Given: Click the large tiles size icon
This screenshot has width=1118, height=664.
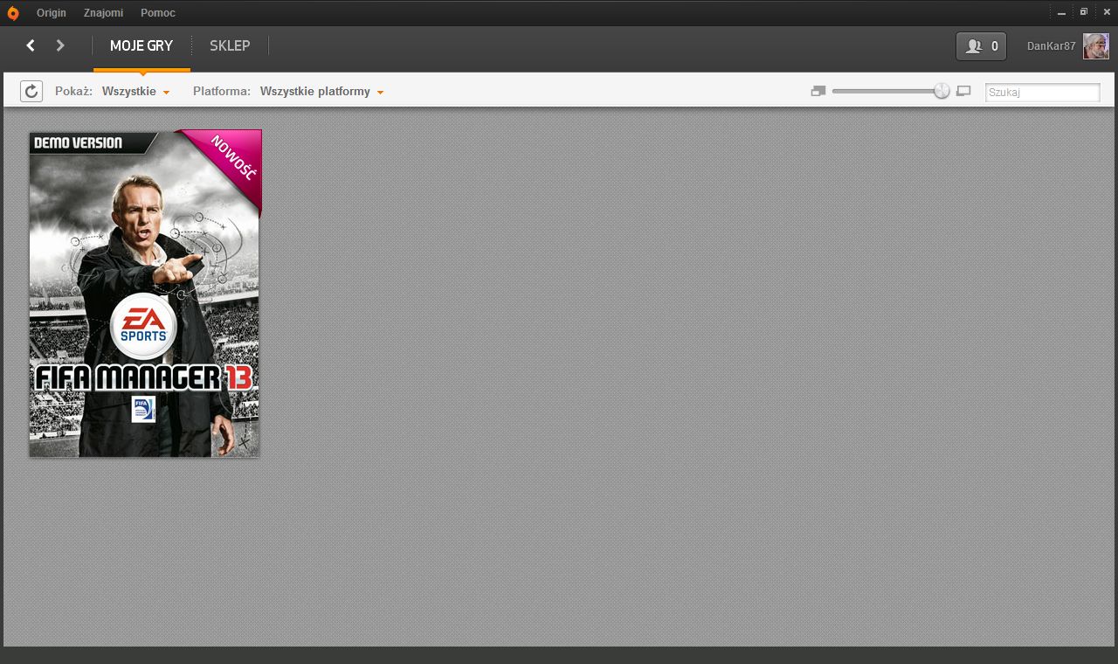Looking at the screenshot, I should click(x=963, y=91).
